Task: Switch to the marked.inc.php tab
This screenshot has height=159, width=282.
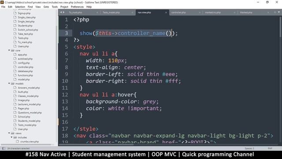Action: point(213,12)
